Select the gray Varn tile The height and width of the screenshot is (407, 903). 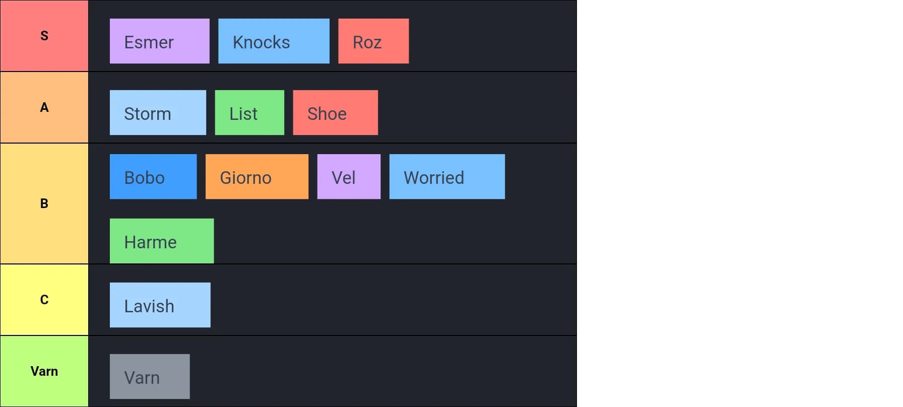(150, 377)
